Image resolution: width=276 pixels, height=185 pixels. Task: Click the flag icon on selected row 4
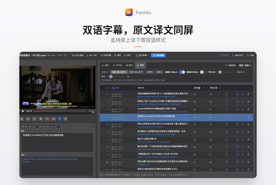click(227, 117)
